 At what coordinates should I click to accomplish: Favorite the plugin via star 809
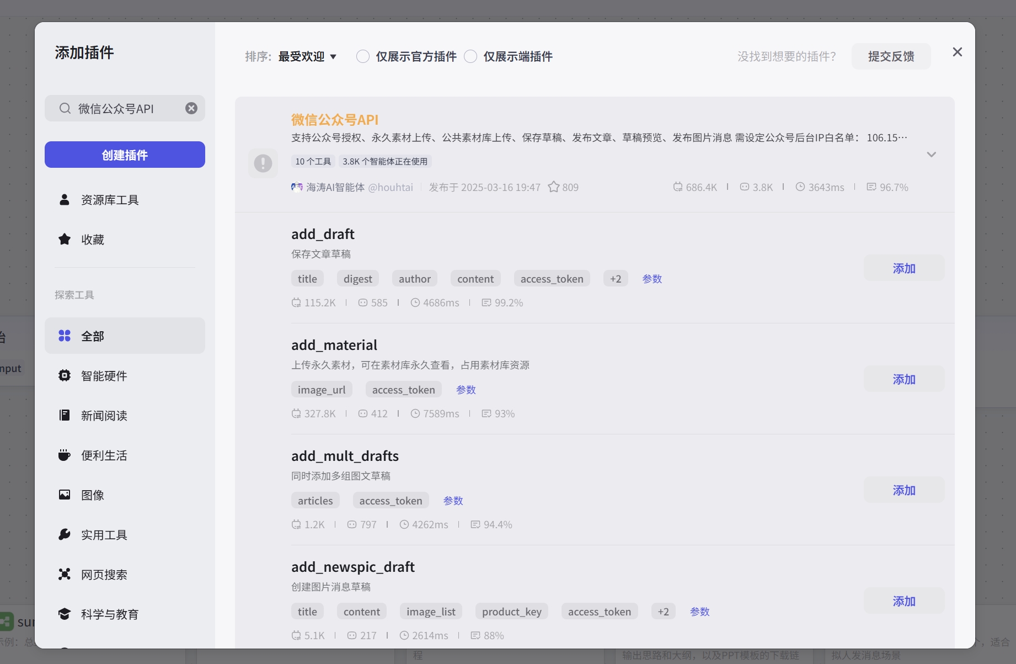coord(554,187)
